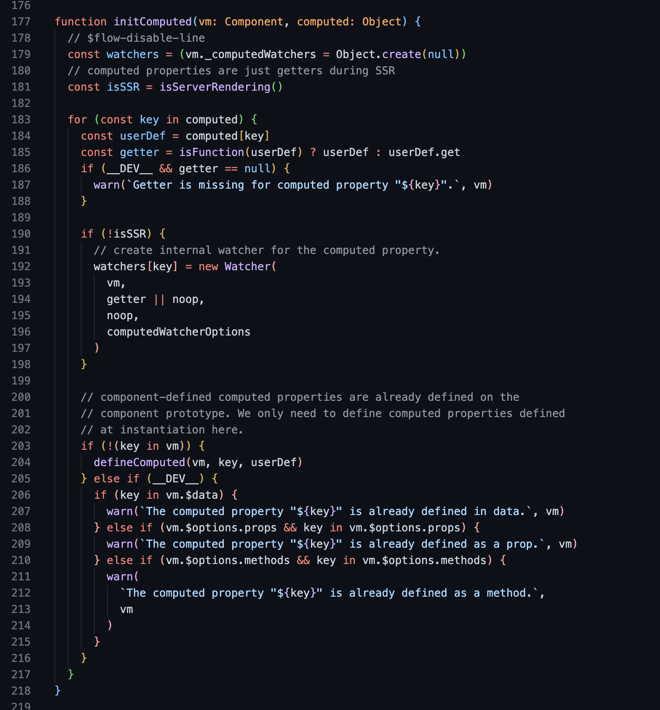Image resolution: width=660 pixels, height=710 pixels.
Task: Click getter on line 194
Action: [x=126, y=299]
